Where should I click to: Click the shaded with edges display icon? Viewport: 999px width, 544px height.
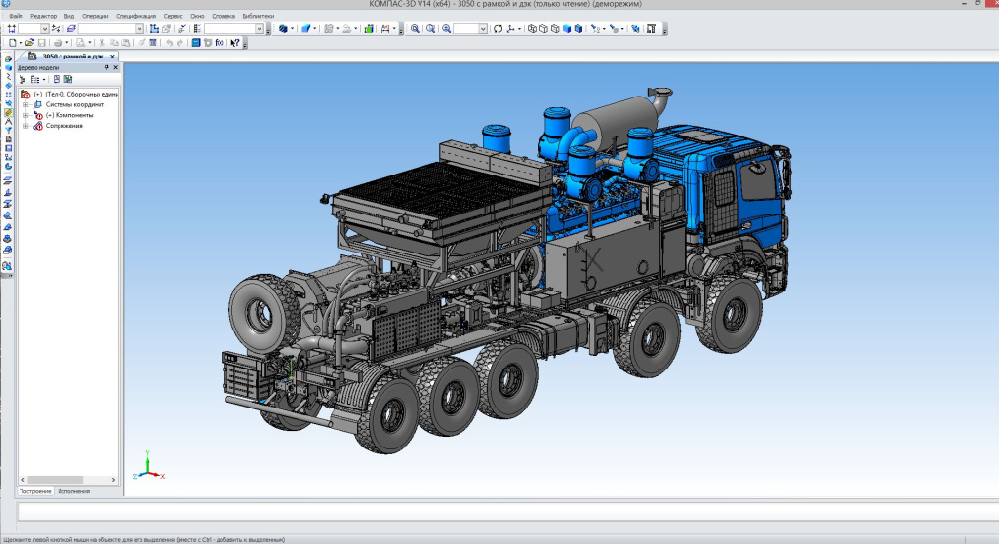tap(579, 29)
